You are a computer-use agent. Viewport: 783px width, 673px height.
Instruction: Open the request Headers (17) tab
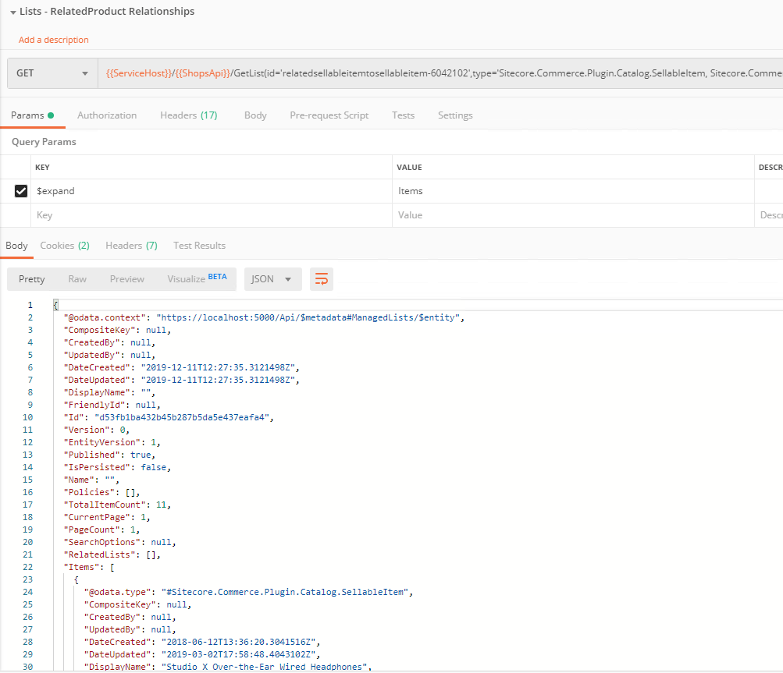point(189,115)
